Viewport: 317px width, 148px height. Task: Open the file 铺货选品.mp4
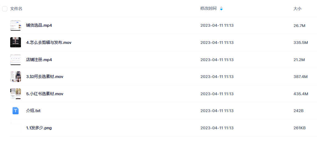click(39, 25)
